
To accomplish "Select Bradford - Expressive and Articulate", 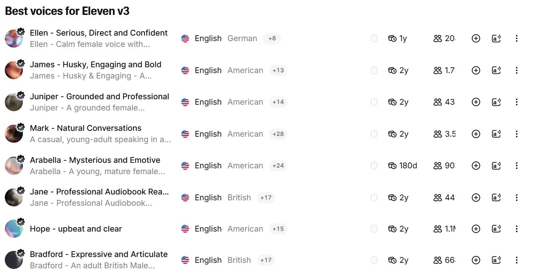I will [x=99, y=254].
